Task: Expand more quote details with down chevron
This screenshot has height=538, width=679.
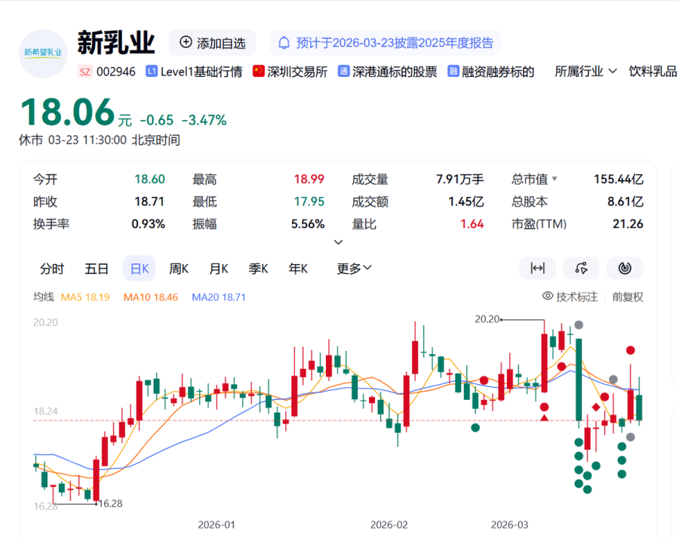Action: [x=338, y=242]
